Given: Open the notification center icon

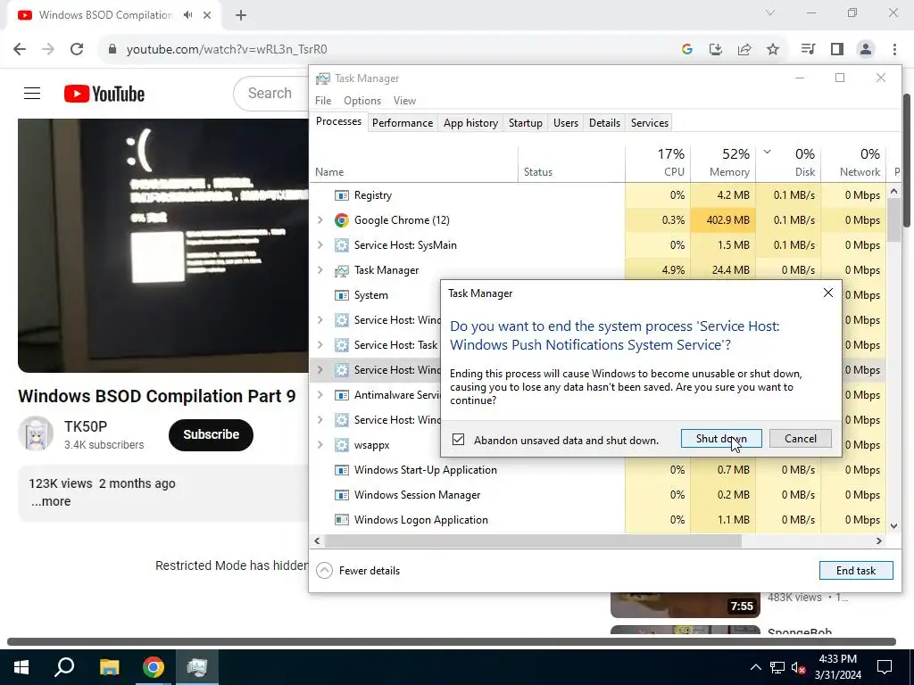Looking at the screenshot, I should [885, 667].
